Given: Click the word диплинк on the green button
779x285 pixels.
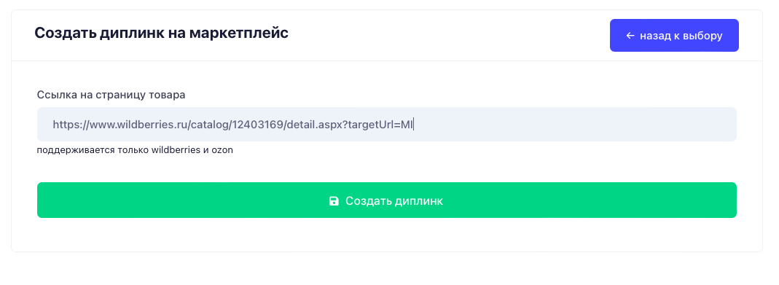Looking at the screenshot, I should tap(419, 201).
